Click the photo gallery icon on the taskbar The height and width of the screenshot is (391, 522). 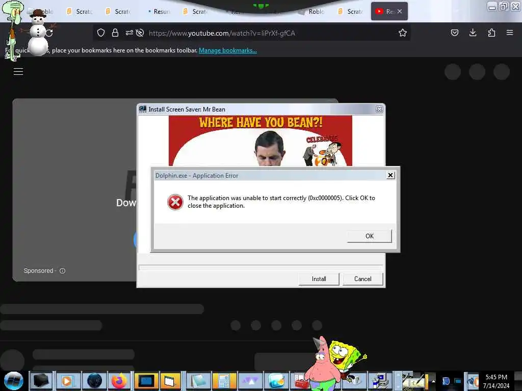coord(277,381)
